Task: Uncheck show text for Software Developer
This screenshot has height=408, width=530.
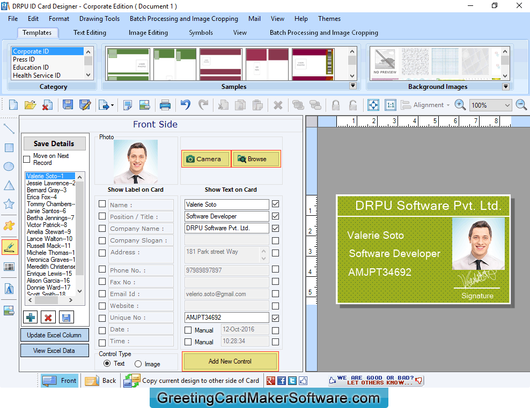Action: 276,216
